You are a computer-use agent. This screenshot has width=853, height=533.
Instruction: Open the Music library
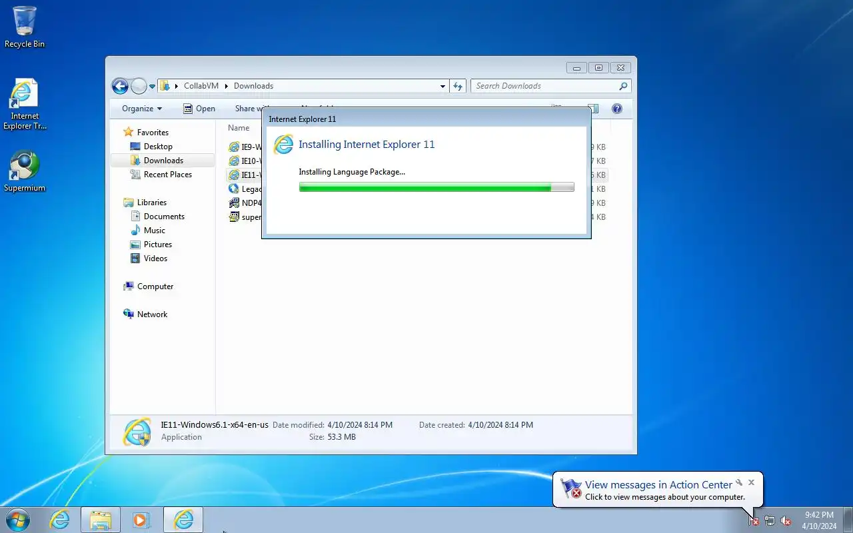coord(154,231)
